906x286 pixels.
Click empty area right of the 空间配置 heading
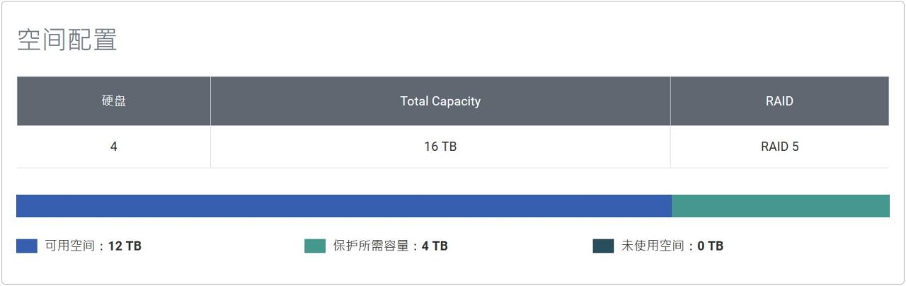tap(495, 40)
